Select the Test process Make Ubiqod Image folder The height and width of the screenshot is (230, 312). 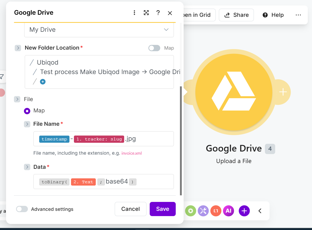coord(110,72)
